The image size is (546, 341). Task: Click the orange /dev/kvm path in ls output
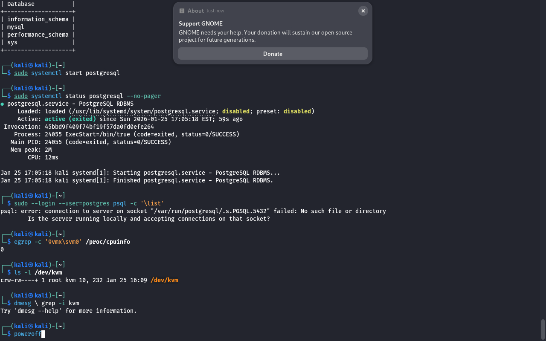[x=164, y=280]
